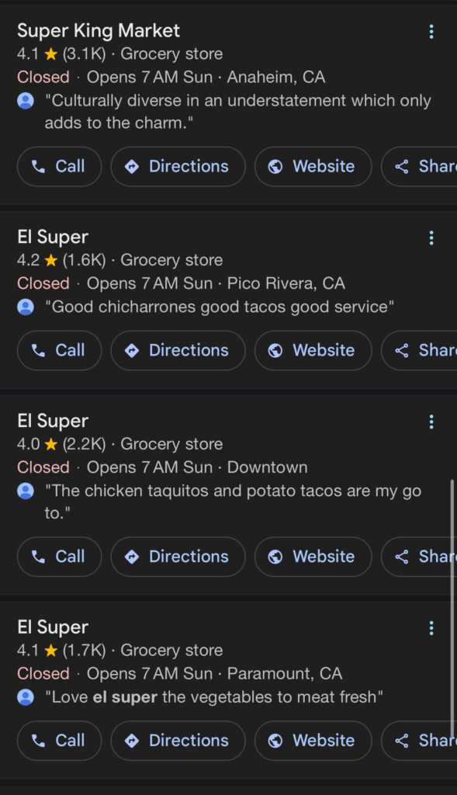The width and height of the screenshot is (457, 795).
Task: Get directions to Super King Market
Action: click(x=178, y=166)
